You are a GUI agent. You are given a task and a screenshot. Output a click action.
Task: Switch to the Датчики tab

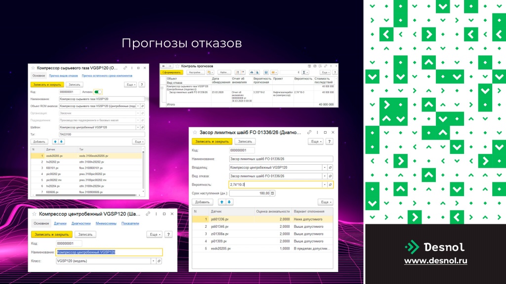tap(60, 223)
